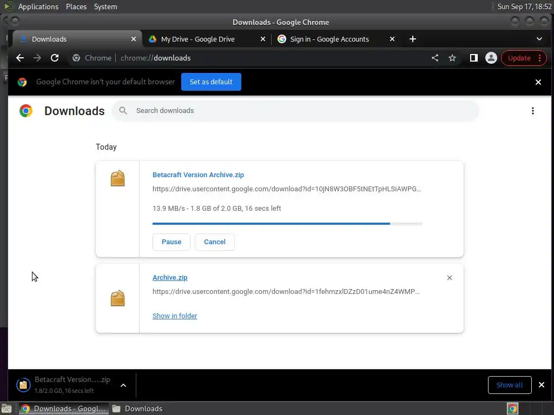Click the Betacraft download progress bar
The image size is (554, 415).
(x=287, y=224)
